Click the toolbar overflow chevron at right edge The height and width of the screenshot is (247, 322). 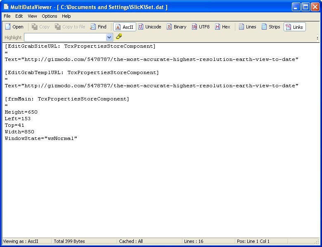click(x=317, y=38)
